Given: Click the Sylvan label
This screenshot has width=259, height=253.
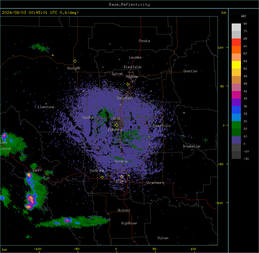Looking at the screenshot, I should click(x=117, y=74).
